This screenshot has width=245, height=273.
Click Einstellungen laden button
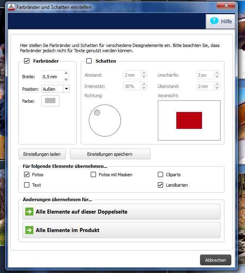click(42, 154)
